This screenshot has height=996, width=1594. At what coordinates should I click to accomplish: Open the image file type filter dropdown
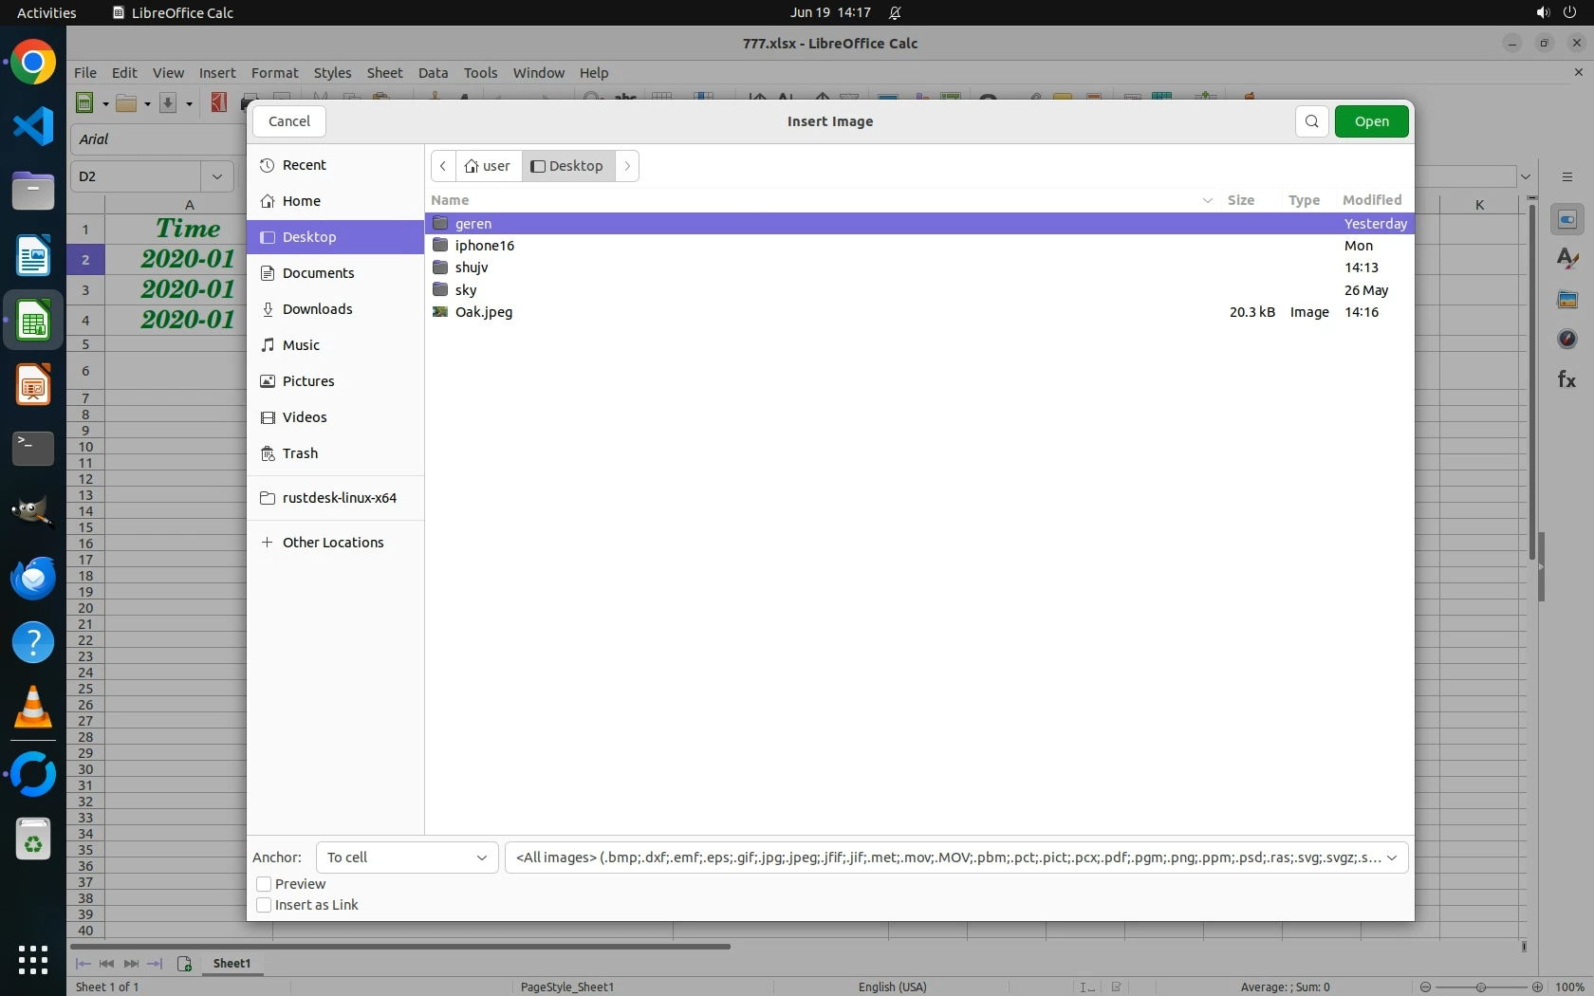tap(955, 858)
